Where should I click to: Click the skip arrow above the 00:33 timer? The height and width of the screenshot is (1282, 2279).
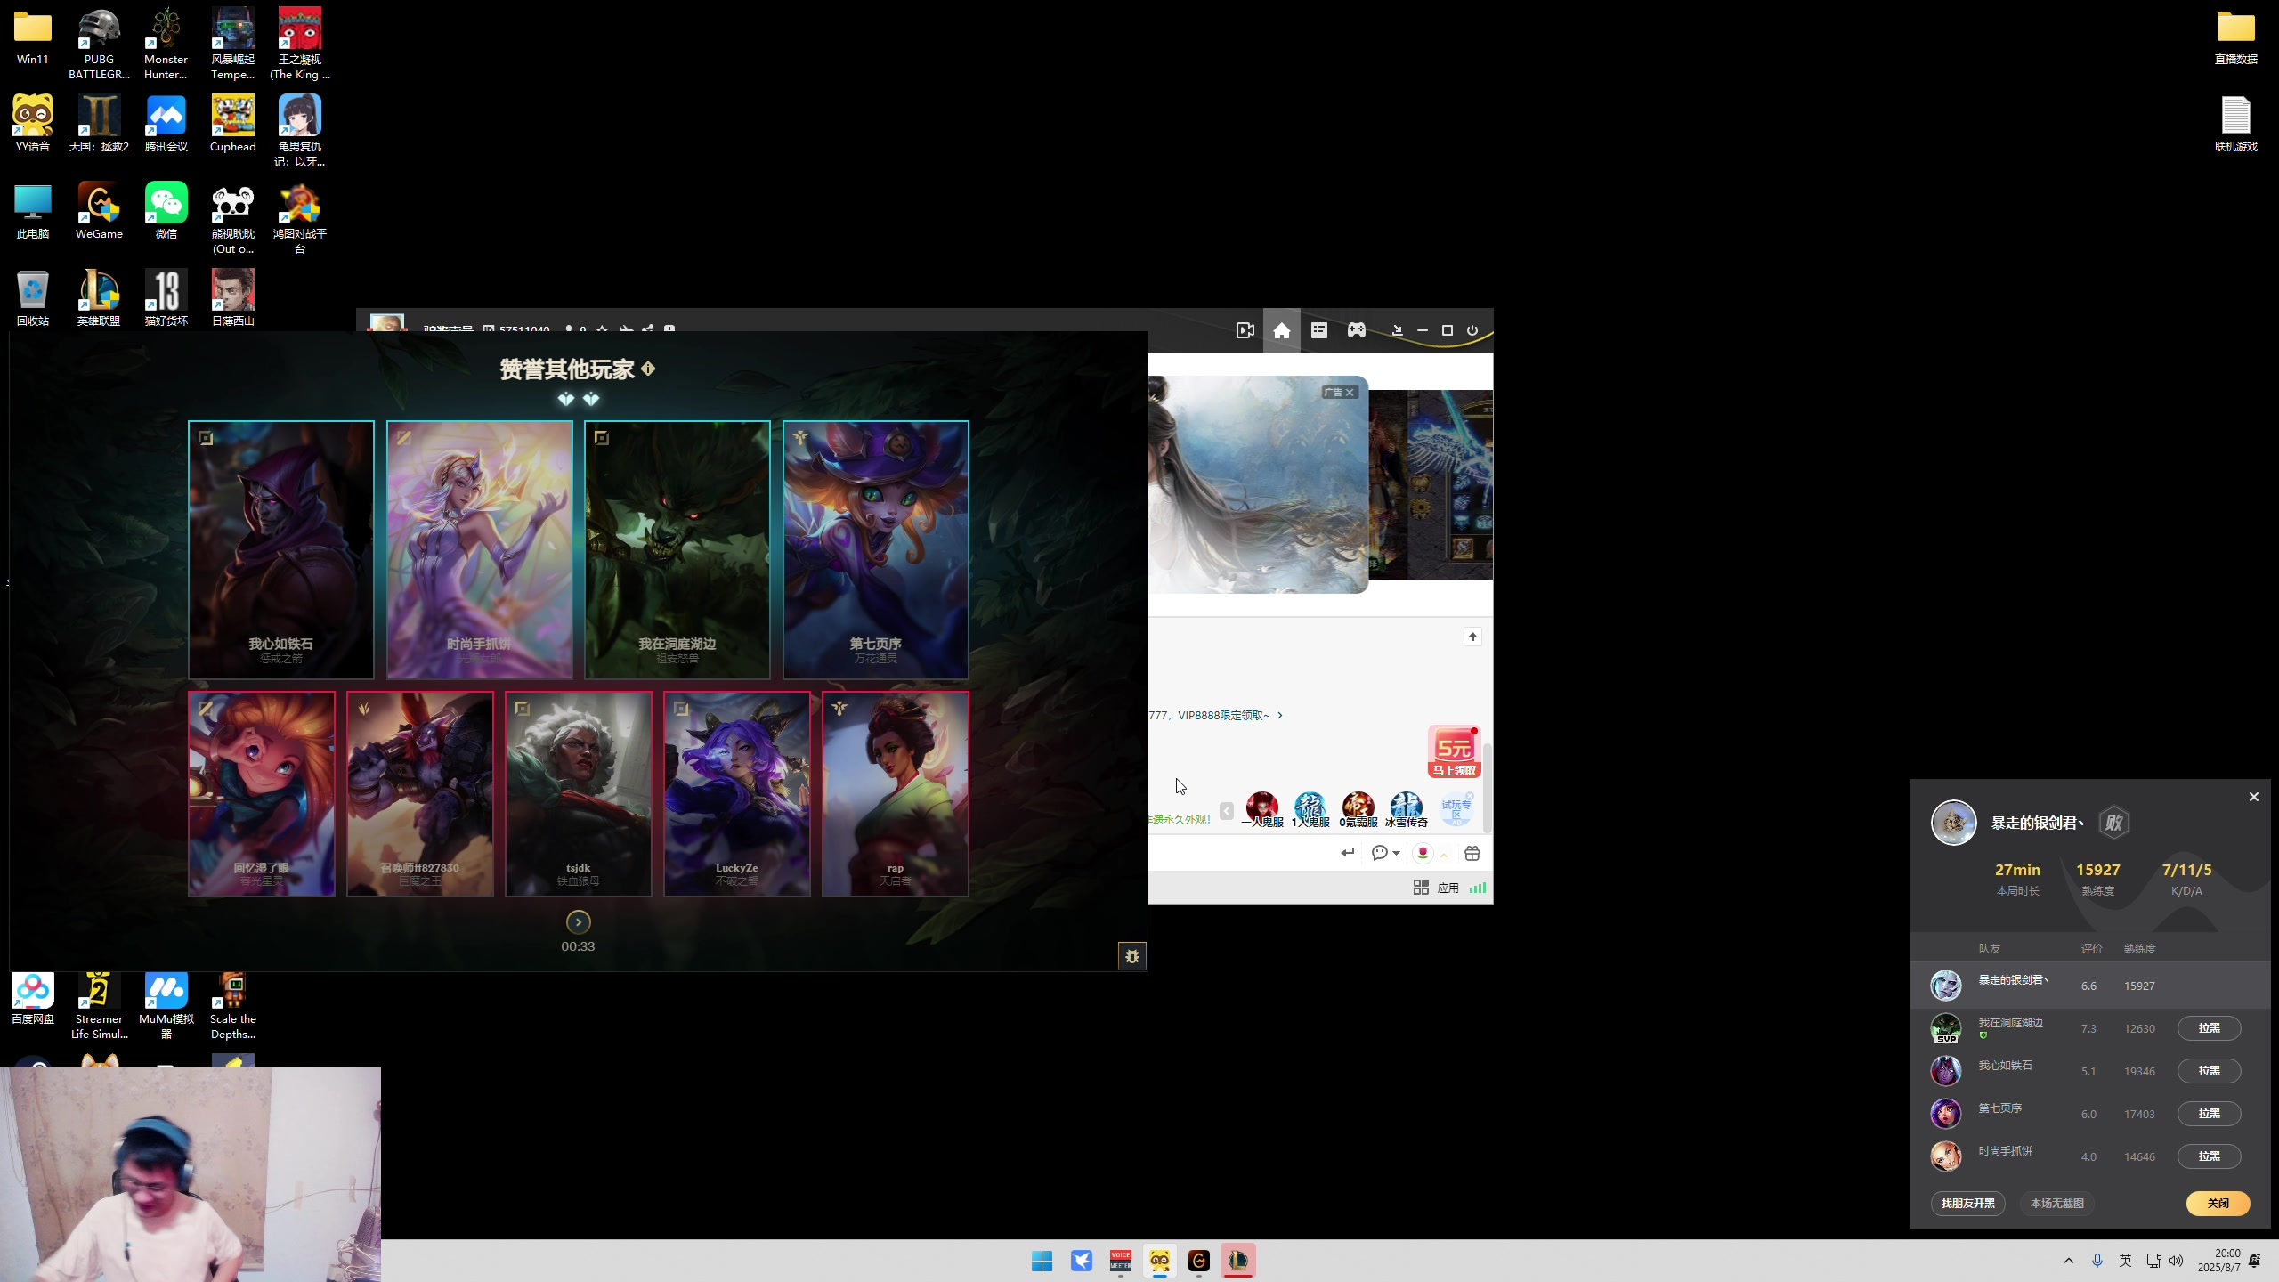click(579, 922)
